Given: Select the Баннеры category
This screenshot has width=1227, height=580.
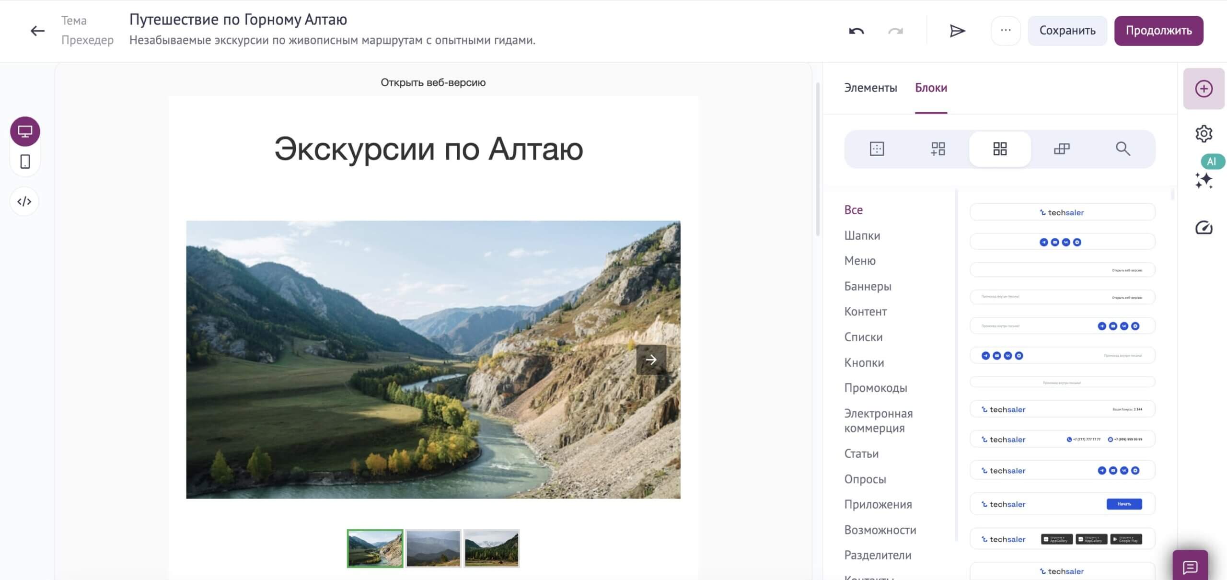Looking at the screenshot, I should point(868,286).
